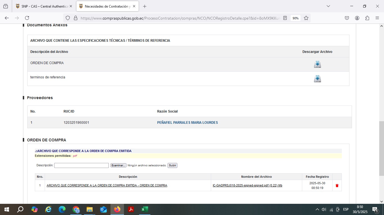Reload the current page

point(27,18)
